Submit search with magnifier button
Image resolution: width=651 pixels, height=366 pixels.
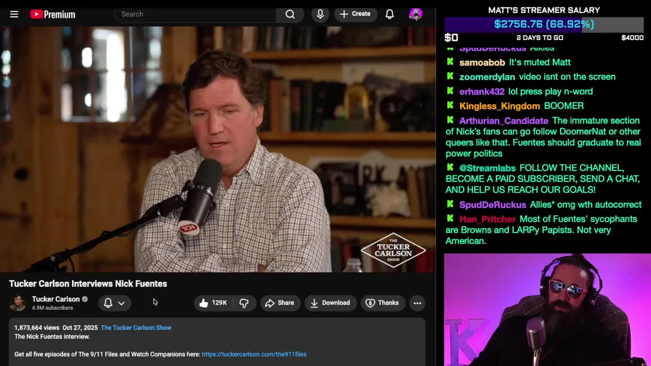point(290,14)
